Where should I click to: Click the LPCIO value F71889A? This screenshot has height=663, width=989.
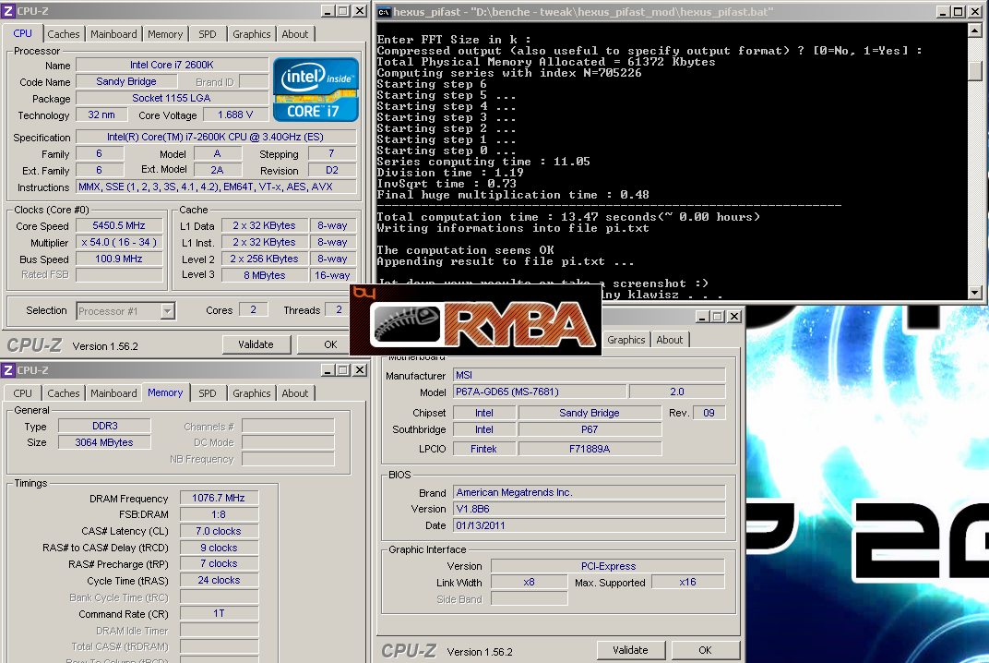590,449
